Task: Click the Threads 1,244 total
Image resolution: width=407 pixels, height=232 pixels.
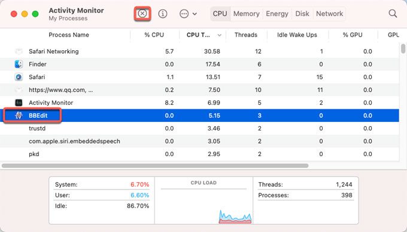Action: pos(344,184)
